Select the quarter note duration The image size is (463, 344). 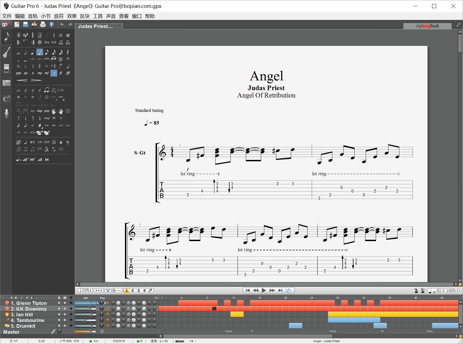click(x=33, y=52)
